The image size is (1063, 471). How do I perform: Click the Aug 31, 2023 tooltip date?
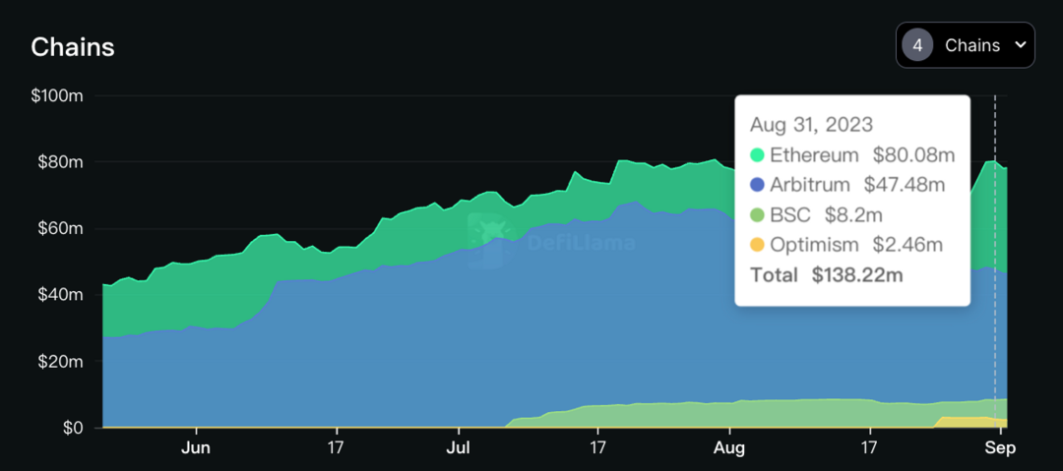[x=811, y=125]
